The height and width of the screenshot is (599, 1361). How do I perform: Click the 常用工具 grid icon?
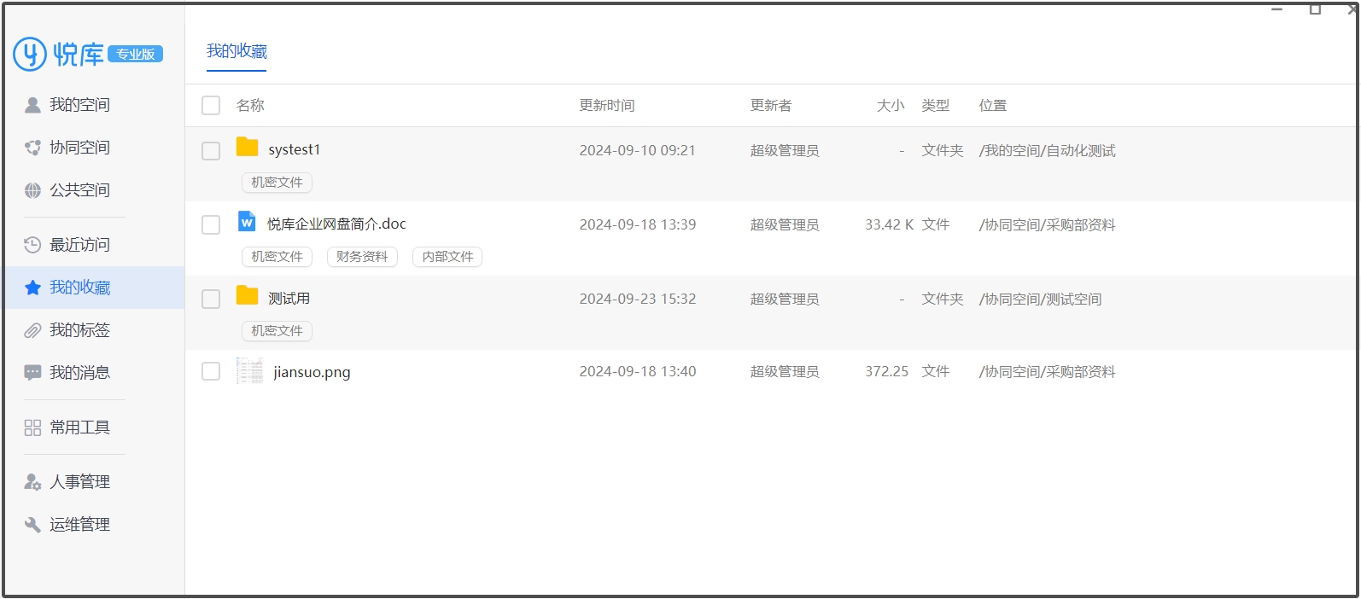(32, 427)
